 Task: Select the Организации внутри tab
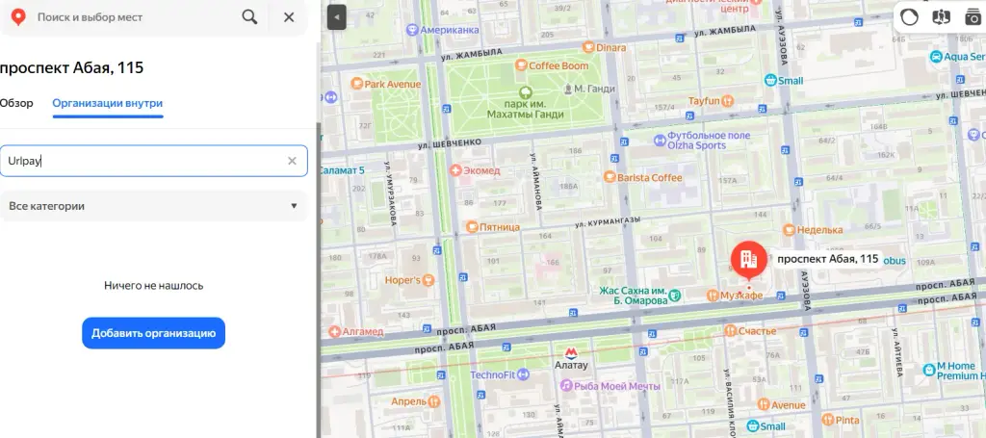point(108,103)
